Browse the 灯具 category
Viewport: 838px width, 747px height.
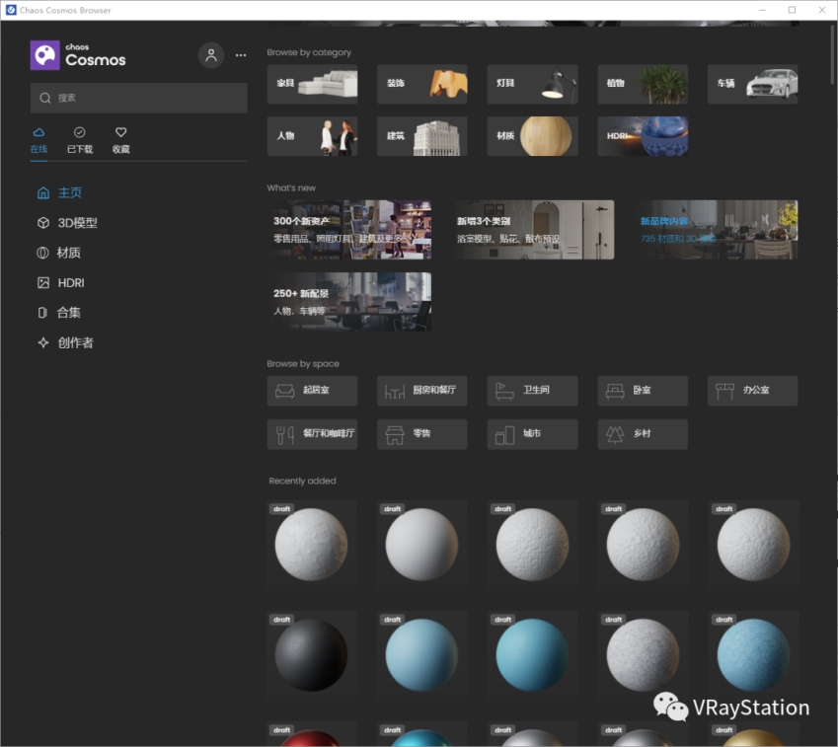pos(532,84)
